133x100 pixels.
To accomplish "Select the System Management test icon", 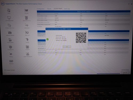I will [28, 54].
